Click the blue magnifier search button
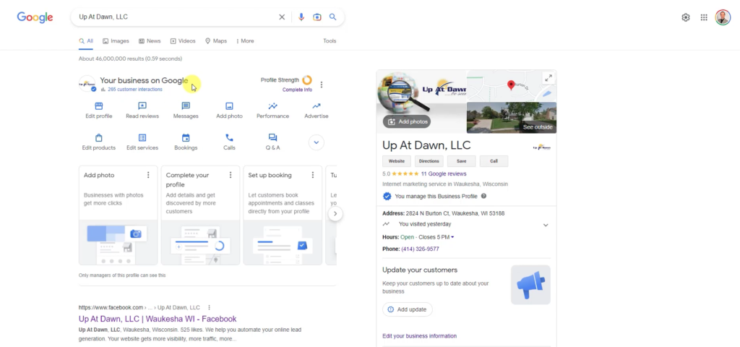This screenshot has height=347, width=740. pos(332,17)
